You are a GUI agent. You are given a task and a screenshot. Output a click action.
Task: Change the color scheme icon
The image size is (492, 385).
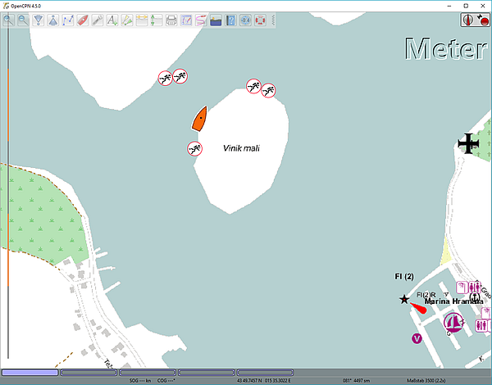tap(216, 20)
